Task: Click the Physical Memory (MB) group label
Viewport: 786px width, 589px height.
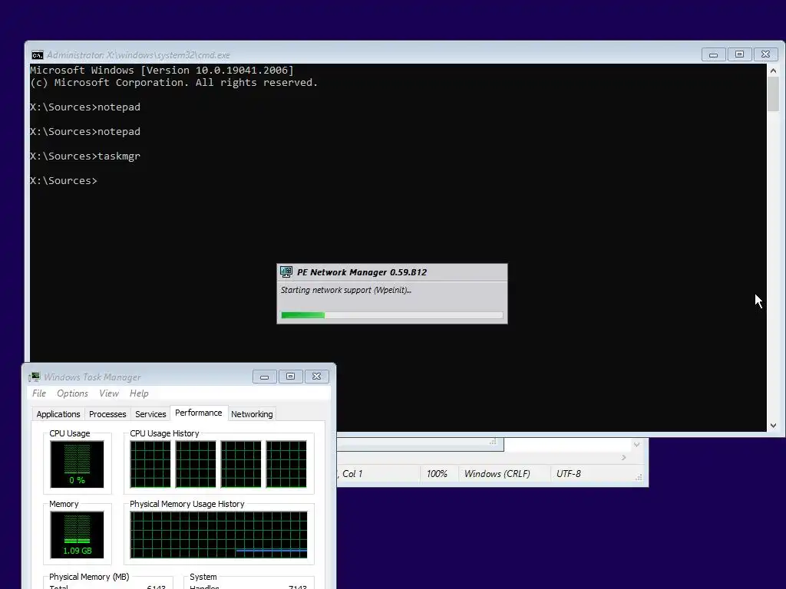Action: [x=89, y=577]
